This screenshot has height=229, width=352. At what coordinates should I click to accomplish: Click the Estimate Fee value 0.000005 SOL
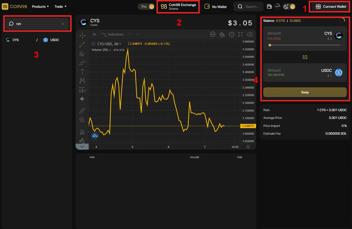[336, 133]
